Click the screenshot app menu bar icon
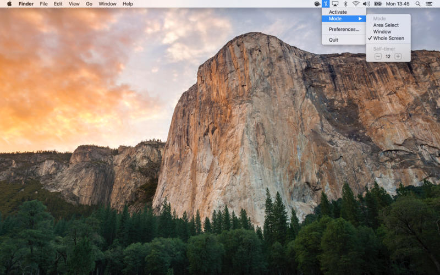This screenshot has height=275, width=440. click(x=326, y=4)
